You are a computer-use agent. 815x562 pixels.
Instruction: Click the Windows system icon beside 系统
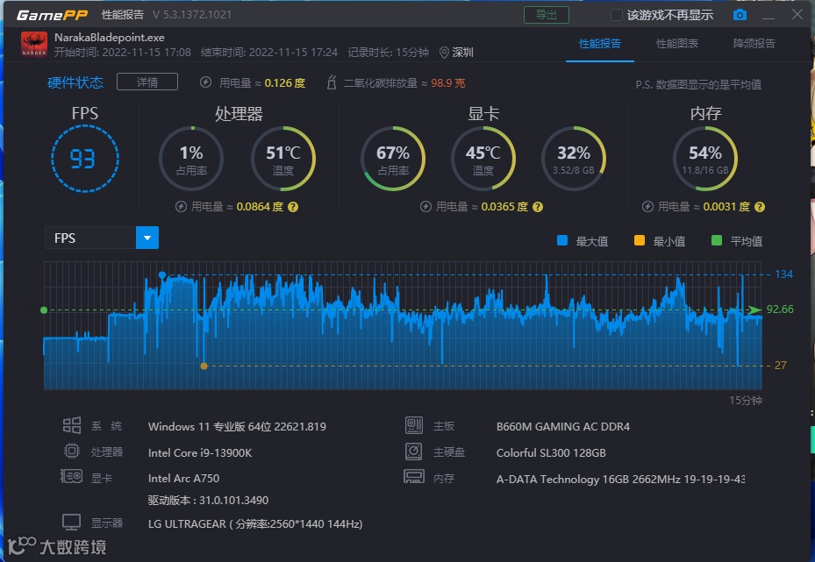72,425
